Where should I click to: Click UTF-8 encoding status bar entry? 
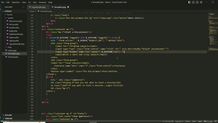click(187, 122)
